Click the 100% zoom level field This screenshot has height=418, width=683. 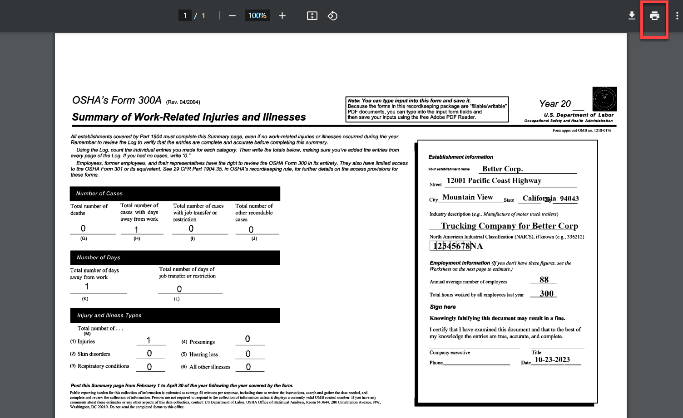coord(257,16)
